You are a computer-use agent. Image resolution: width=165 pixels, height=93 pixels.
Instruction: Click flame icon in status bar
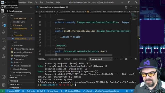point(62,91)
